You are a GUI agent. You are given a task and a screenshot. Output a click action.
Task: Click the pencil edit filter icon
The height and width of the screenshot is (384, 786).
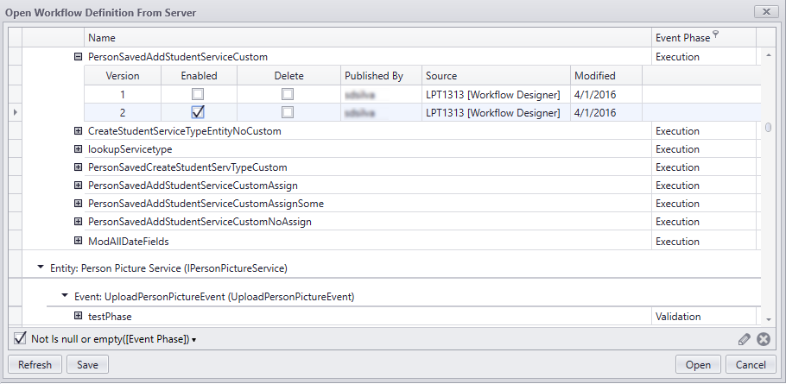point(745,339)
